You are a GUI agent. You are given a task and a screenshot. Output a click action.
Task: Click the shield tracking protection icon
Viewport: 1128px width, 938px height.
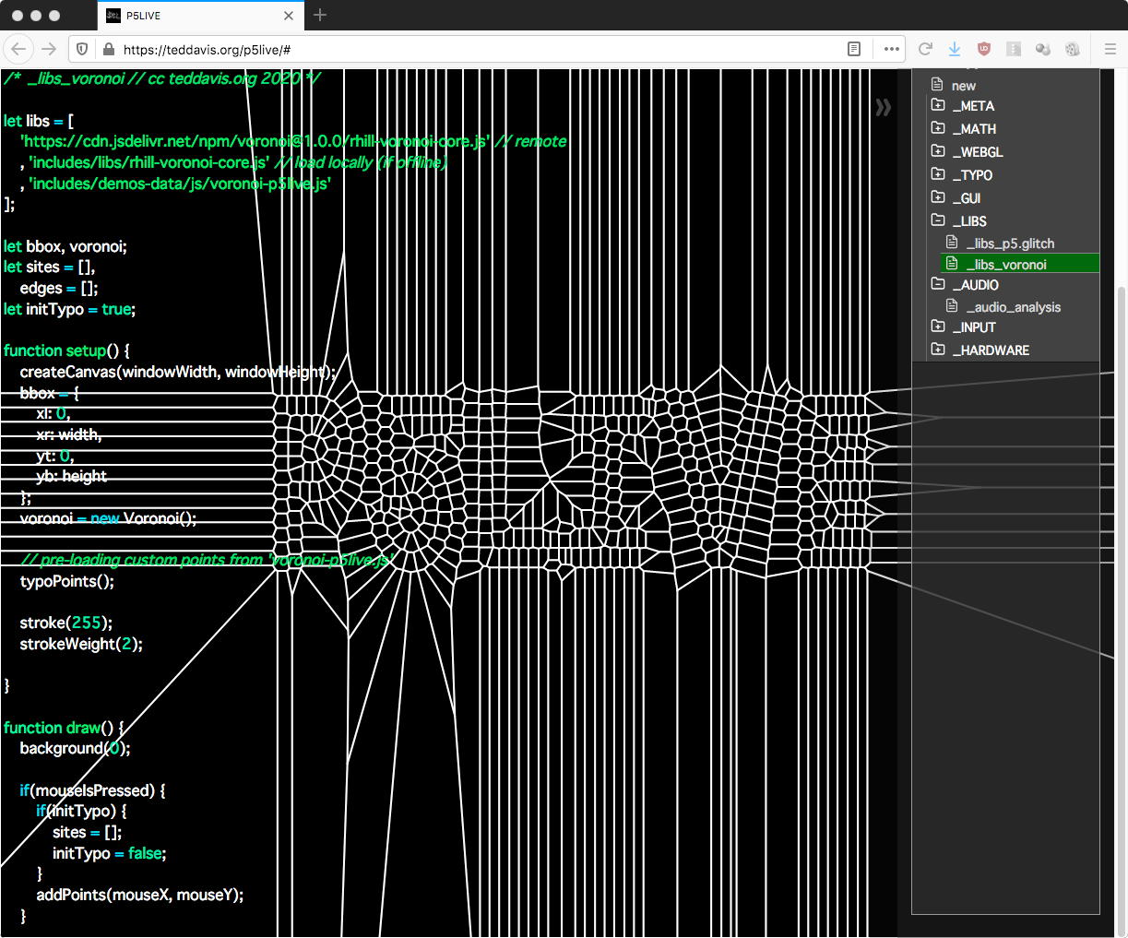(82, 49)
